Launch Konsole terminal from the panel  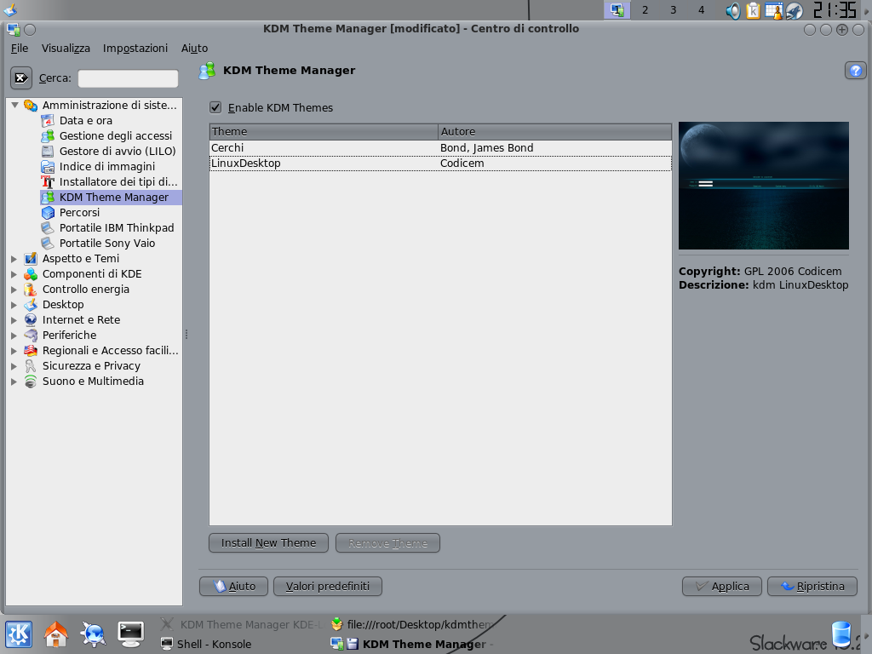click(x=131, y=634)
